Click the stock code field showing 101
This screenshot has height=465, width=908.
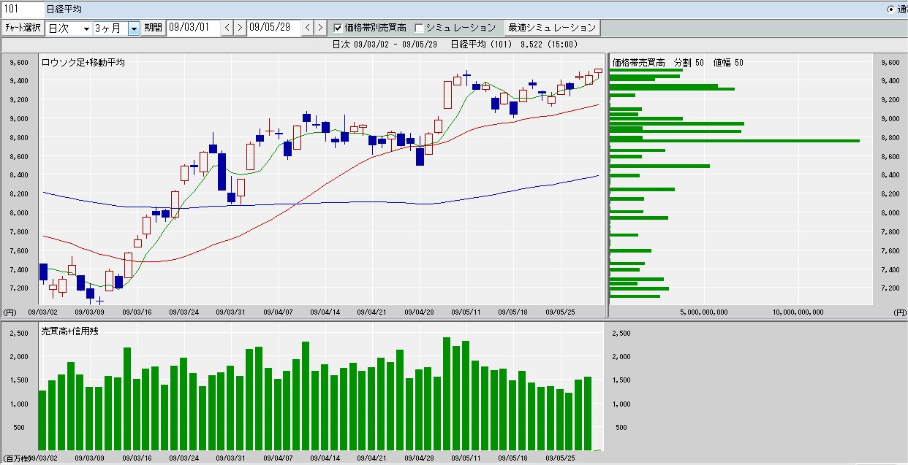click(x=20, y=9)
